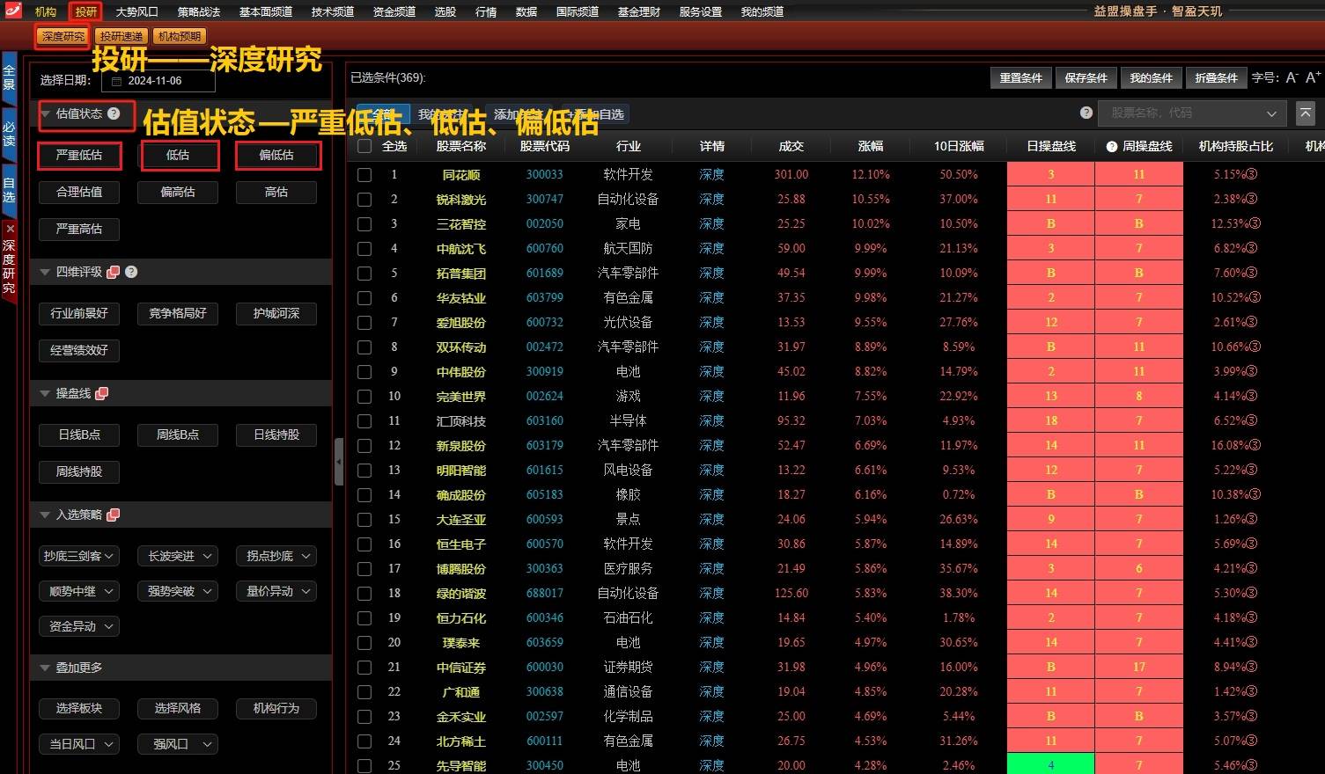Select checkbox for 华友钴业 row
The image size is (1325, 774).
click(364, 298)
